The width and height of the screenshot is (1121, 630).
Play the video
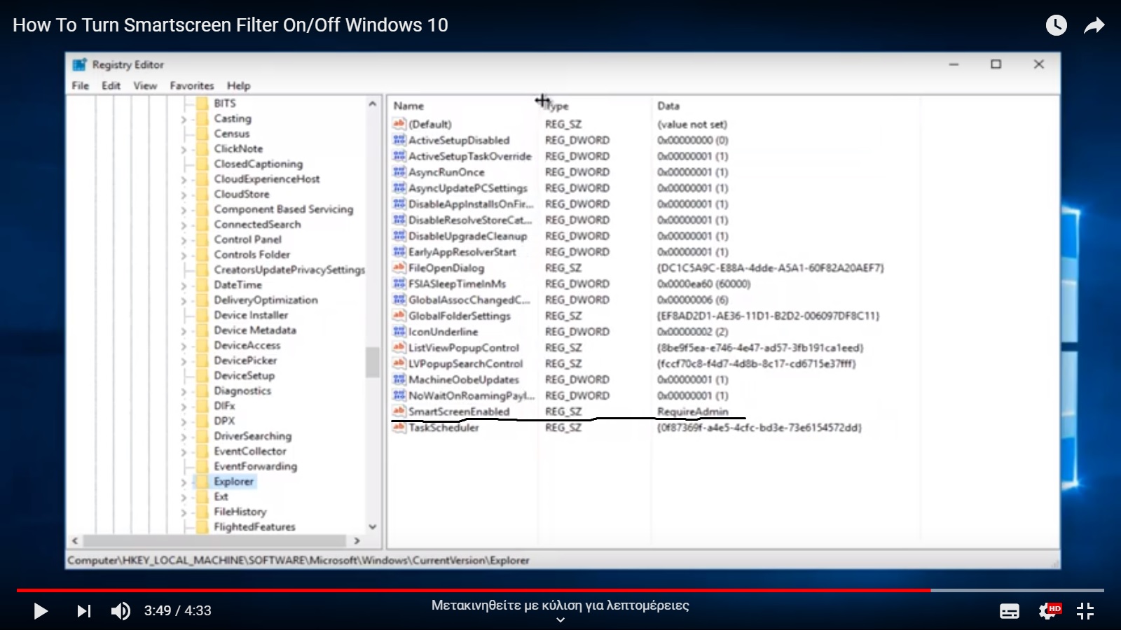41,611
